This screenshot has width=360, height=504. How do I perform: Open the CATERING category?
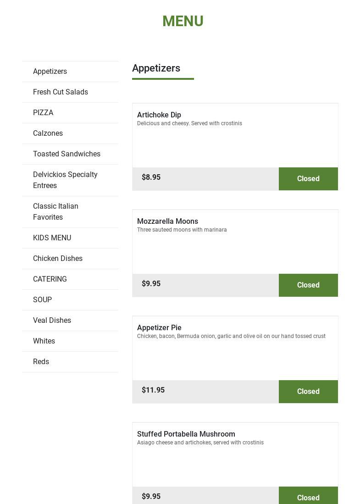click(50, 279)
